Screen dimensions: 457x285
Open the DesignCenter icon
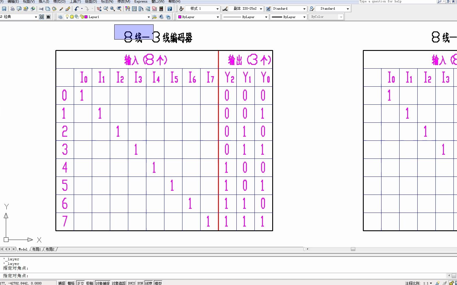click(x=134, y=9)
